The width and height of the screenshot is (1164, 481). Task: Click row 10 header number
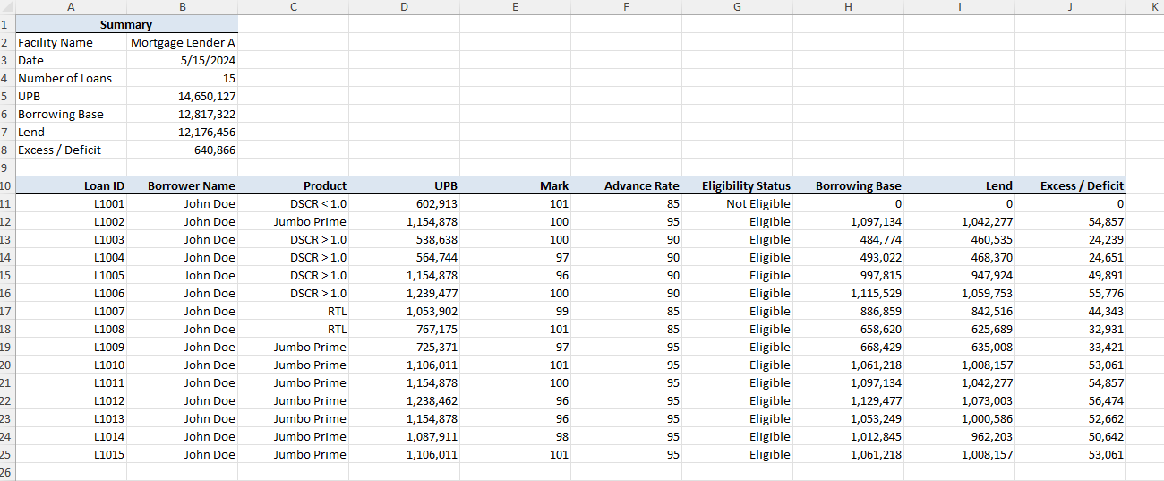(6, 186)
